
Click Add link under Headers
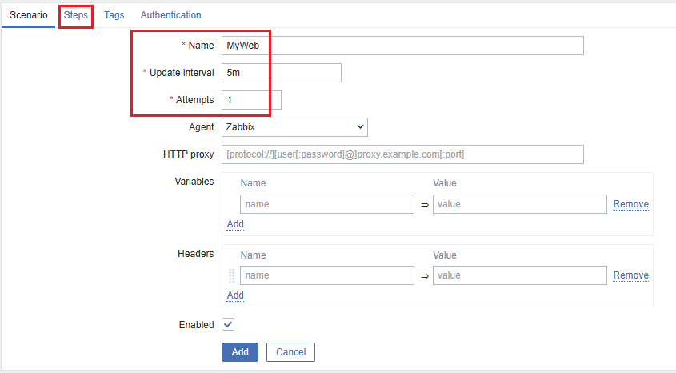pyautogui.click(x=235, y=295)
